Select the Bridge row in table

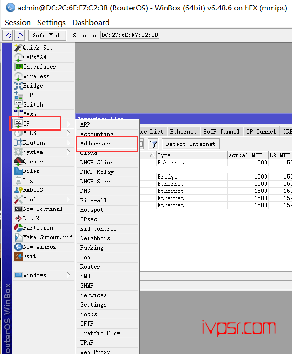215,177
